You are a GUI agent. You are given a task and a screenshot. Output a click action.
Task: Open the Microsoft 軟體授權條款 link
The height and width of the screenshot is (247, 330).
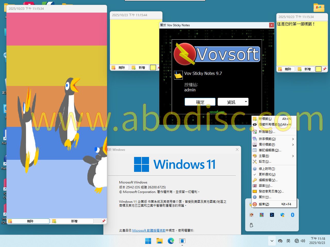point(149,231)
